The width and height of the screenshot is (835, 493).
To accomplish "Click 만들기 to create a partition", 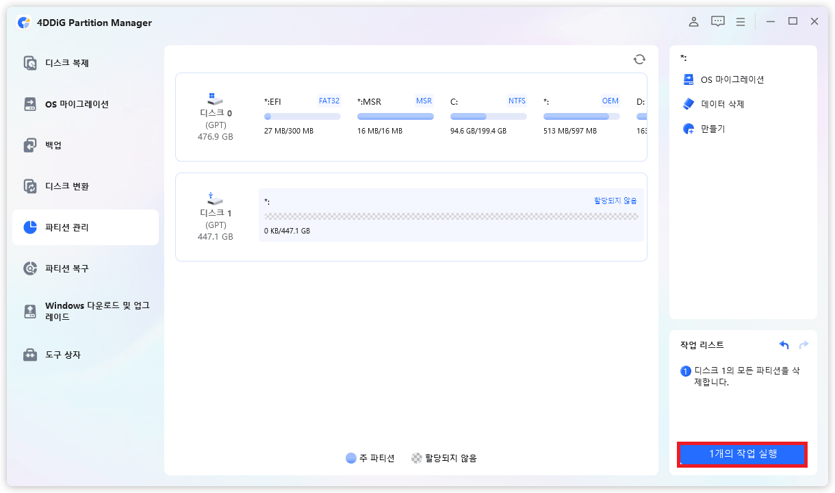I will pyautogui.click(x=712, y=129).
